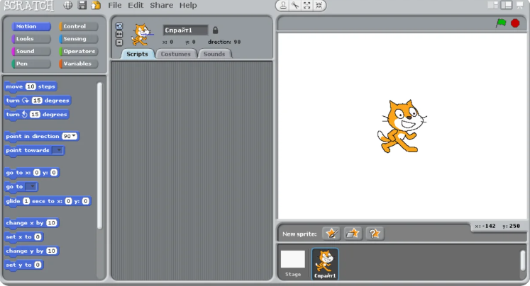
Task: Click the sprite name field Спрайт1
Action: click(x=185, y=30)
